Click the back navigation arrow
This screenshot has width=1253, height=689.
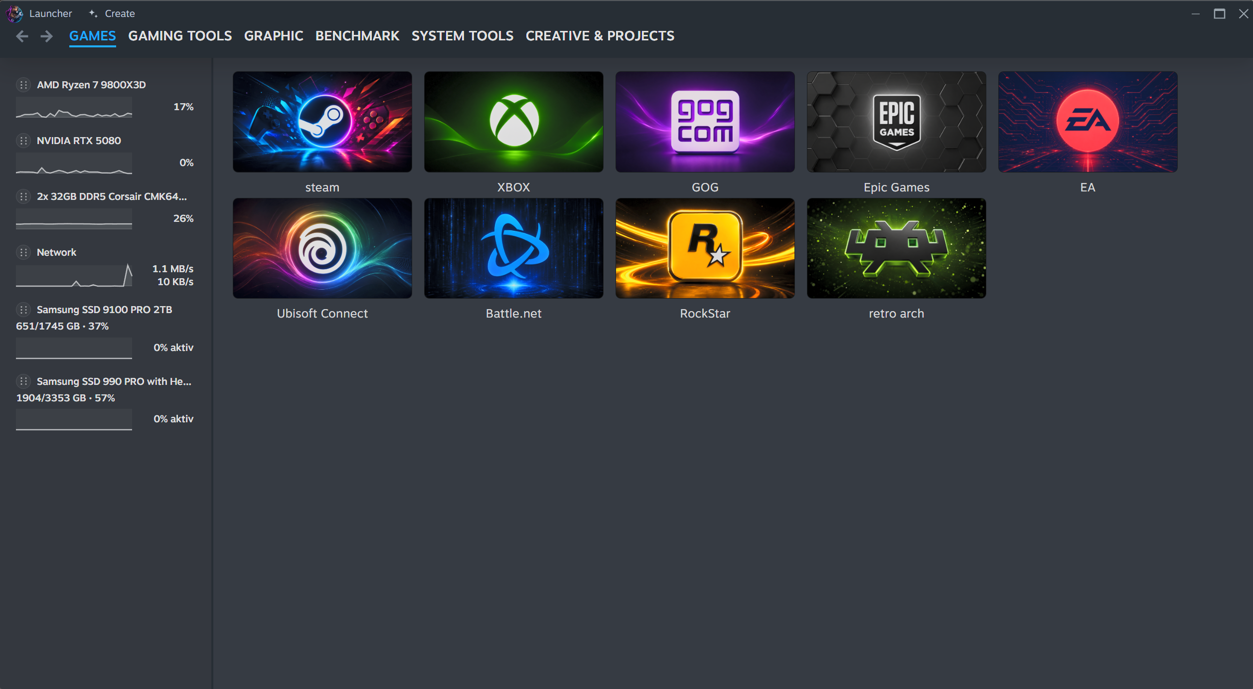pos(22,36)
